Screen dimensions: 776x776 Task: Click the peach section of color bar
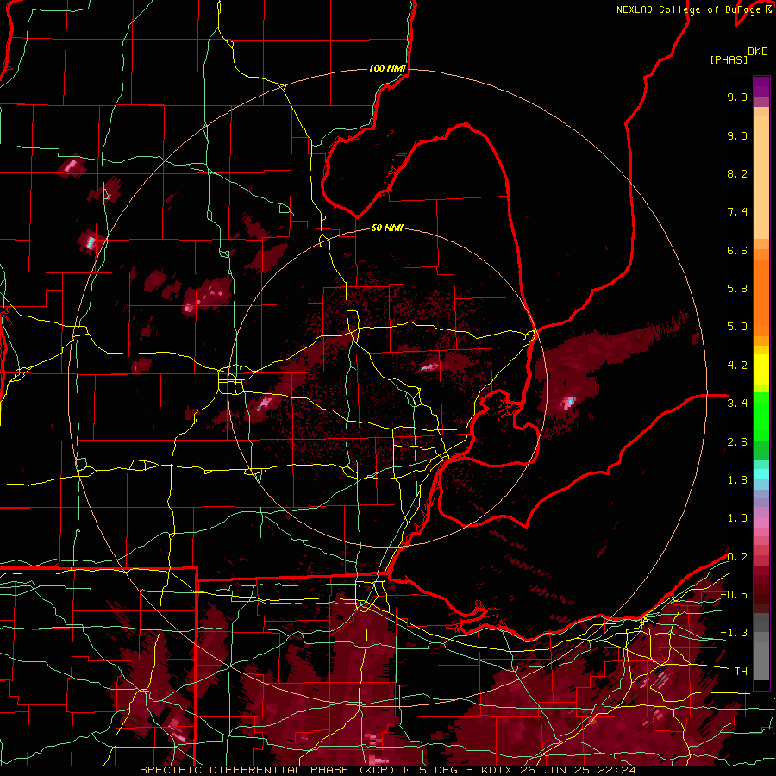point(761,173)
